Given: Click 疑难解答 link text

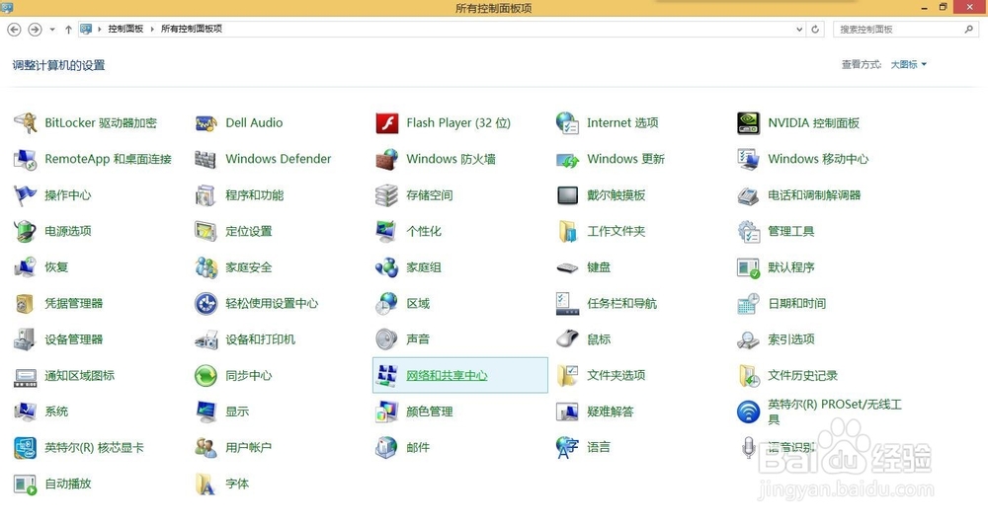Looking at the screenshot, I should coord(611,411).
